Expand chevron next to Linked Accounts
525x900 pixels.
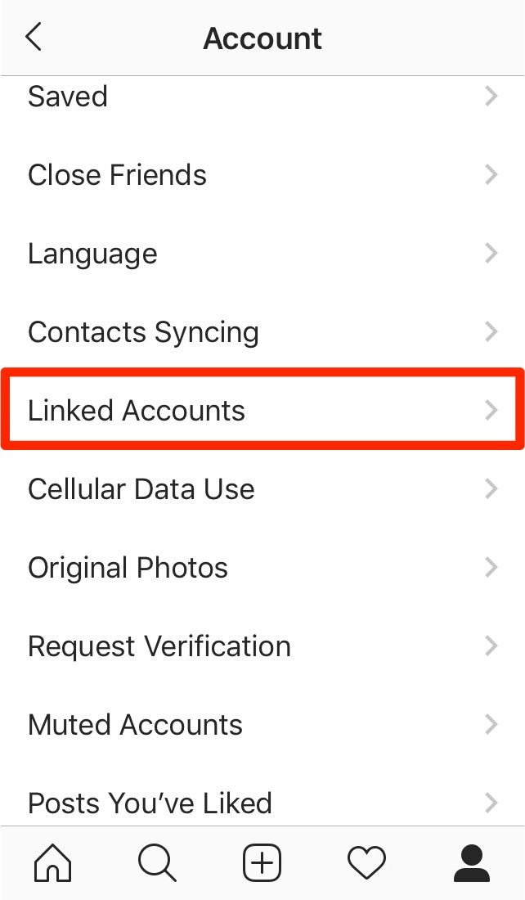pyautogui.click(x=491, y=411)
